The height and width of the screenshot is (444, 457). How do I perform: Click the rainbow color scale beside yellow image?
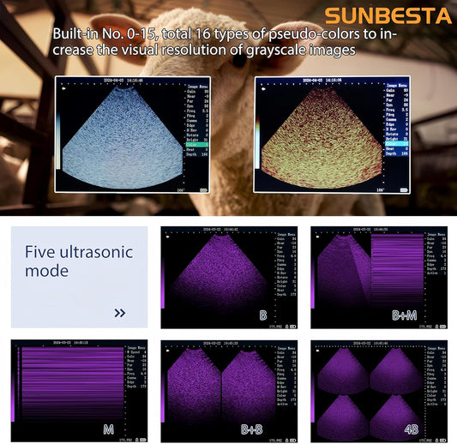point(257,142)
